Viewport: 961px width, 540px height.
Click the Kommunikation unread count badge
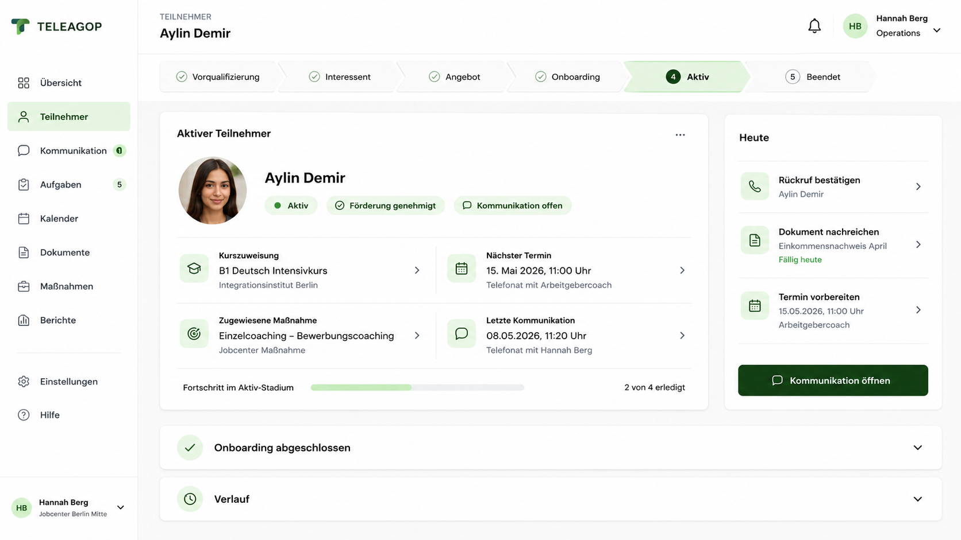click(x=120, y=151)
